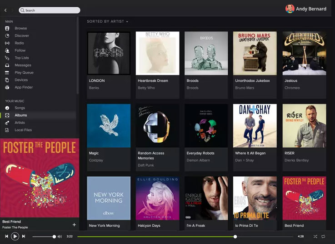Open the Everyday Robots album cover
Image resolution: width=335 pixels, height=244 pixels.
[206, 125]
